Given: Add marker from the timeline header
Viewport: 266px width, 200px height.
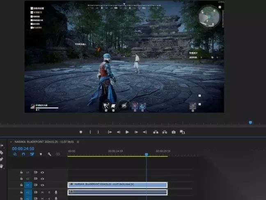Looking at the screenshot, I should pyautogui.click(x=41, y=154).
